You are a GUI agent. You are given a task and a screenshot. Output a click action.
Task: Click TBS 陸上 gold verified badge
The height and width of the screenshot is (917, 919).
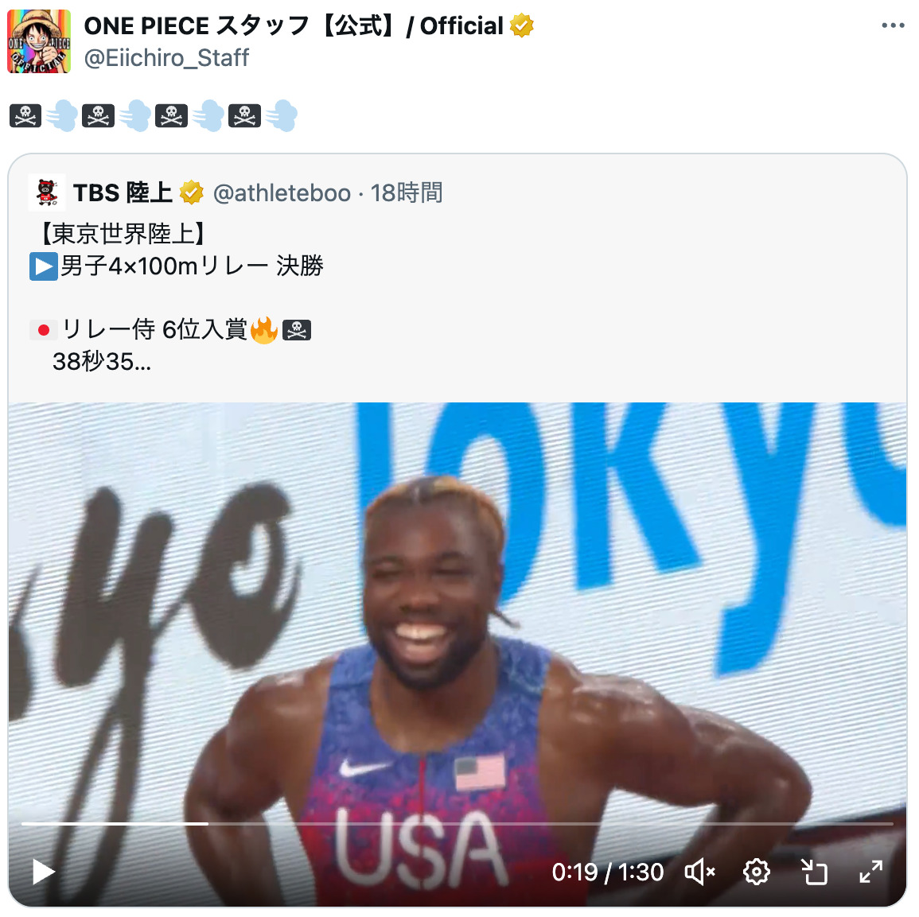191,192
